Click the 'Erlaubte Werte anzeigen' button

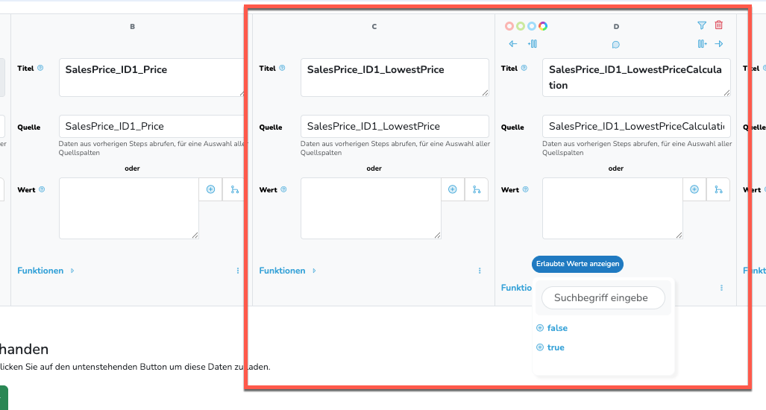click(x=577, y=264)
